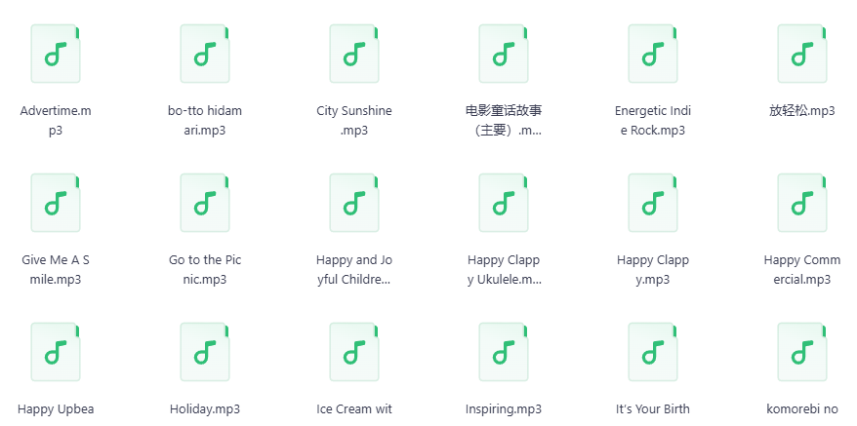Click the 电影童话故事（主要）filename label

coord(504,121)
